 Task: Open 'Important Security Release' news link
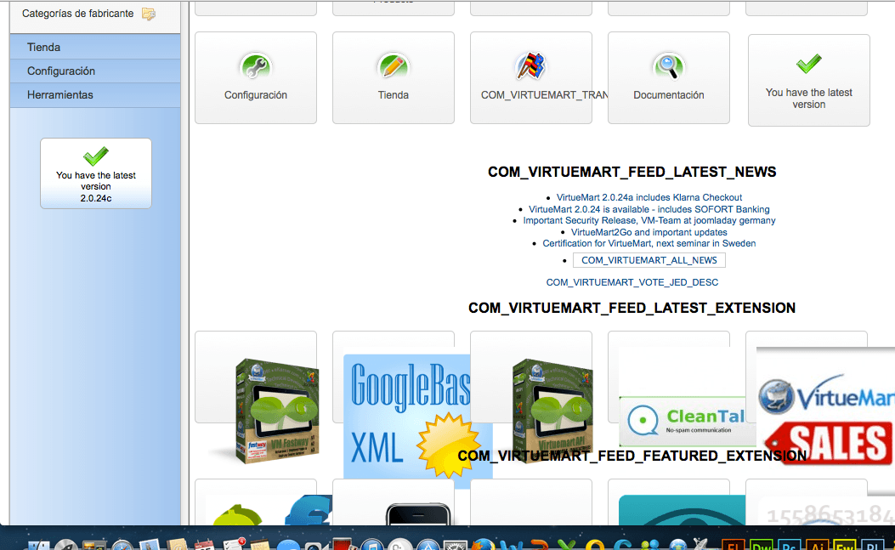coord(649,220)
